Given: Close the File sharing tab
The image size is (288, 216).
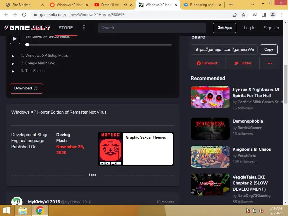Looking at the screenshot, I should click(220, 5).
